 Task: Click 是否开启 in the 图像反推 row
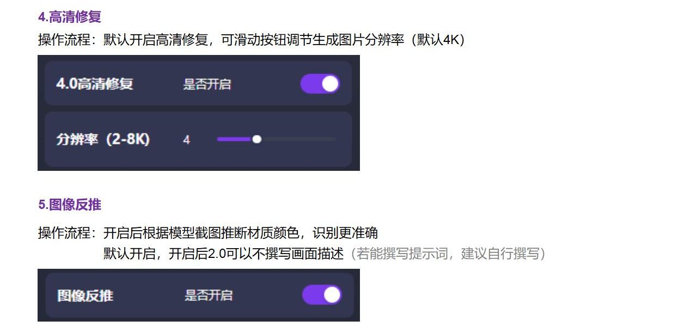point(209,295)
